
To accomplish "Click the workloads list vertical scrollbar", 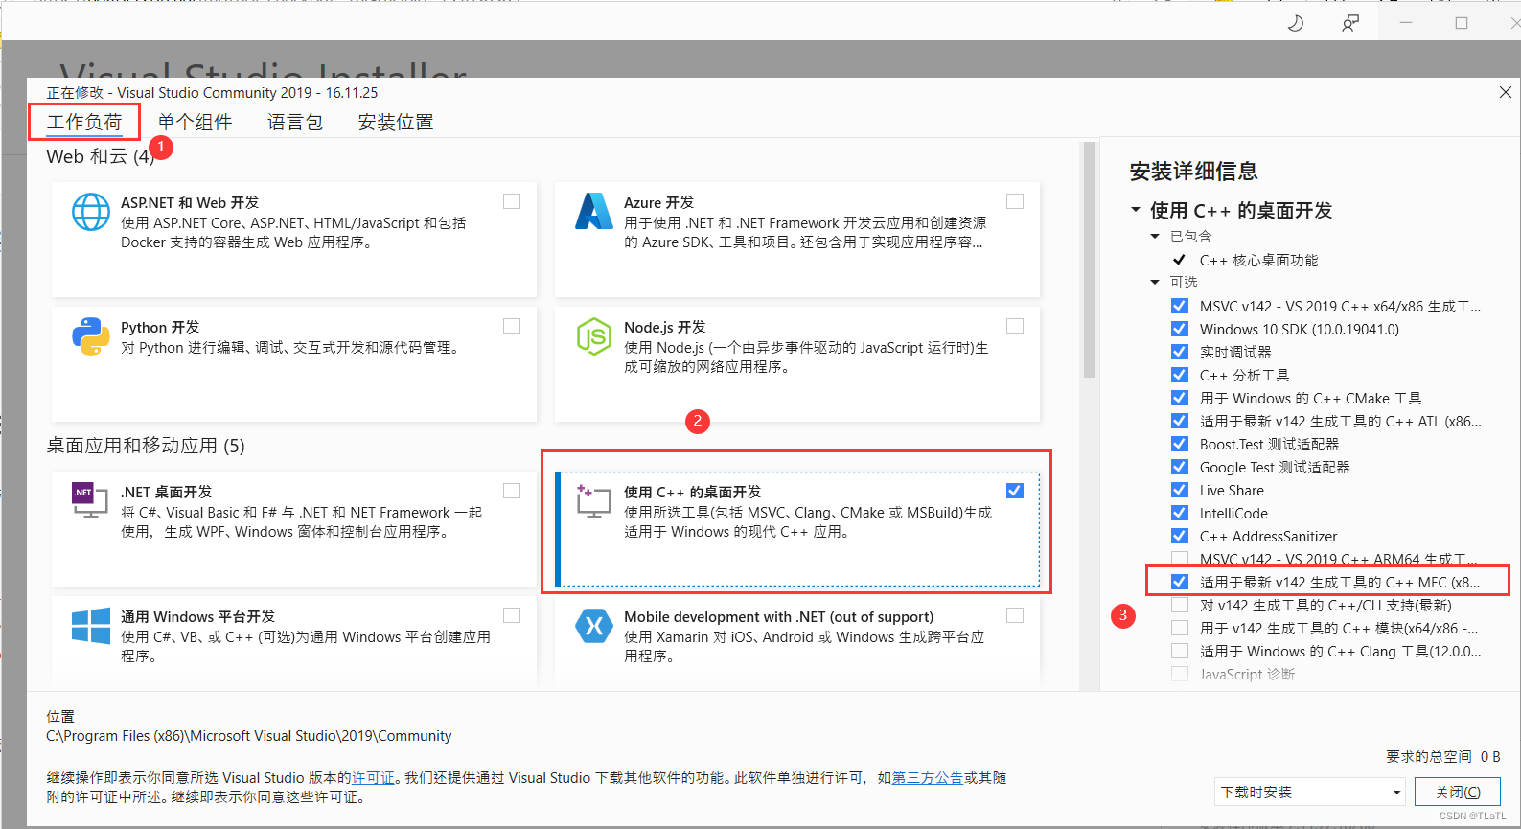I will point(1089,259).
